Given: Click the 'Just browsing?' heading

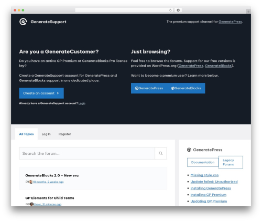Looking at the screenshot, I should (150, 51).
